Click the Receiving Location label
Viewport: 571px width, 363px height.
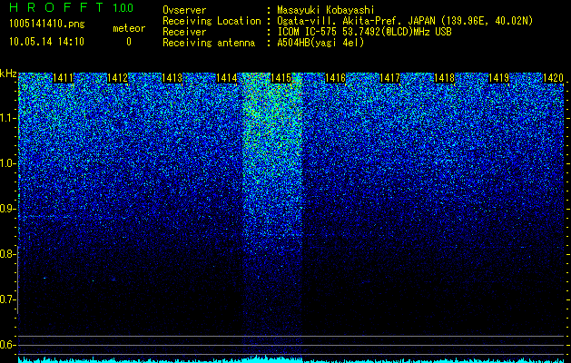(x=212, y=21)
